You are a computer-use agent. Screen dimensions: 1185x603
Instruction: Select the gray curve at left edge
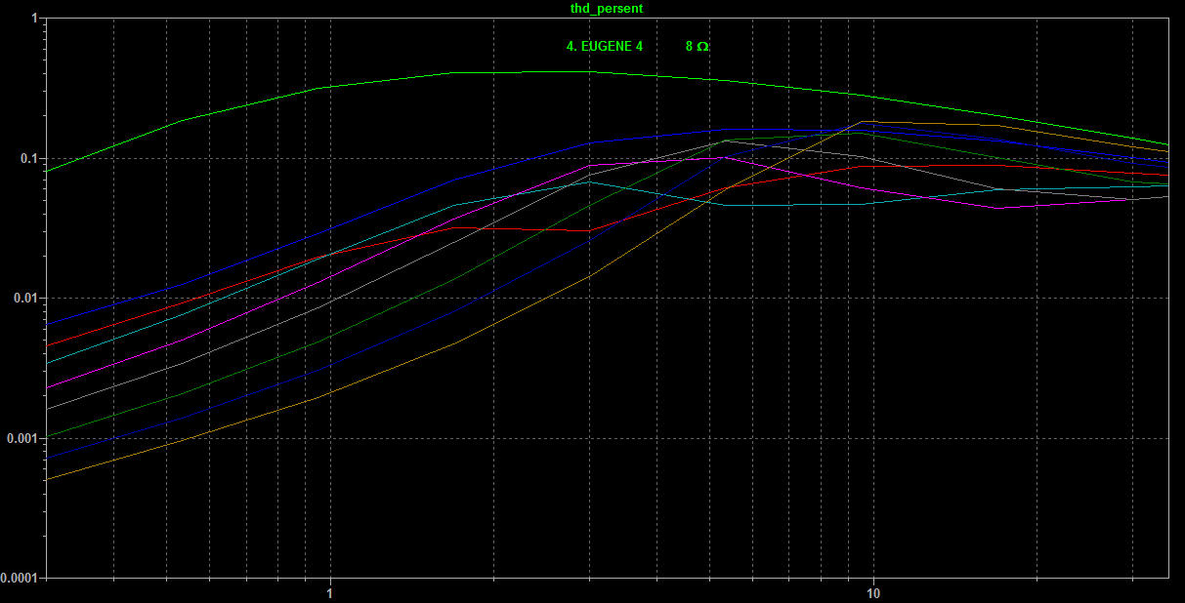click(49, 409)
